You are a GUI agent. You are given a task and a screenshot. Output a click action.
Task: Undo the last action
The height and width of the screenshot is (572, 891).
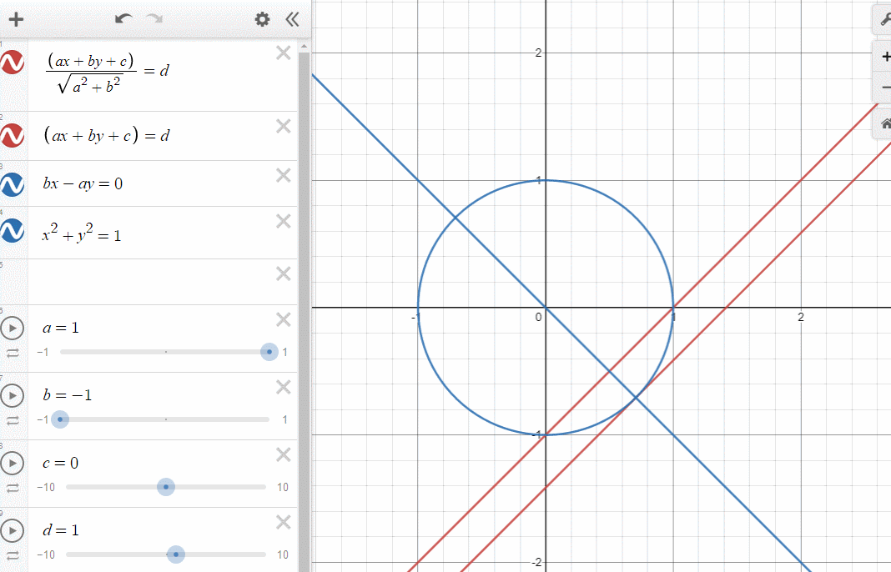123,19
